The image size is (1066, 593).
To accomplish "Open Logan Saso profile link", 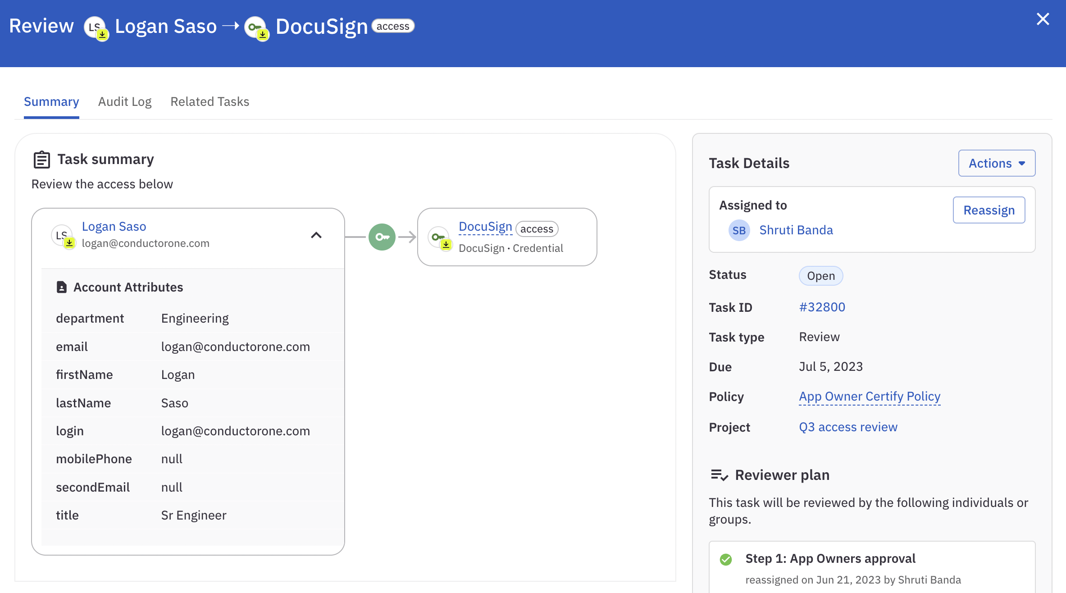I will tap(114, 226).
